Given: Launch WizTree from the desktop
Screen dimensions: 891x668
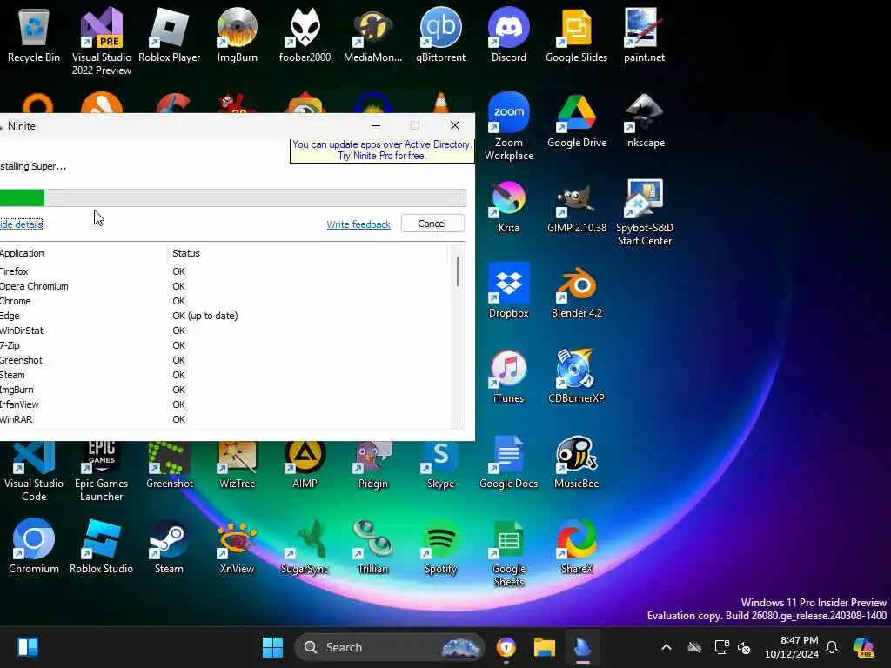Looking at the screenshot, I should 237,464.
